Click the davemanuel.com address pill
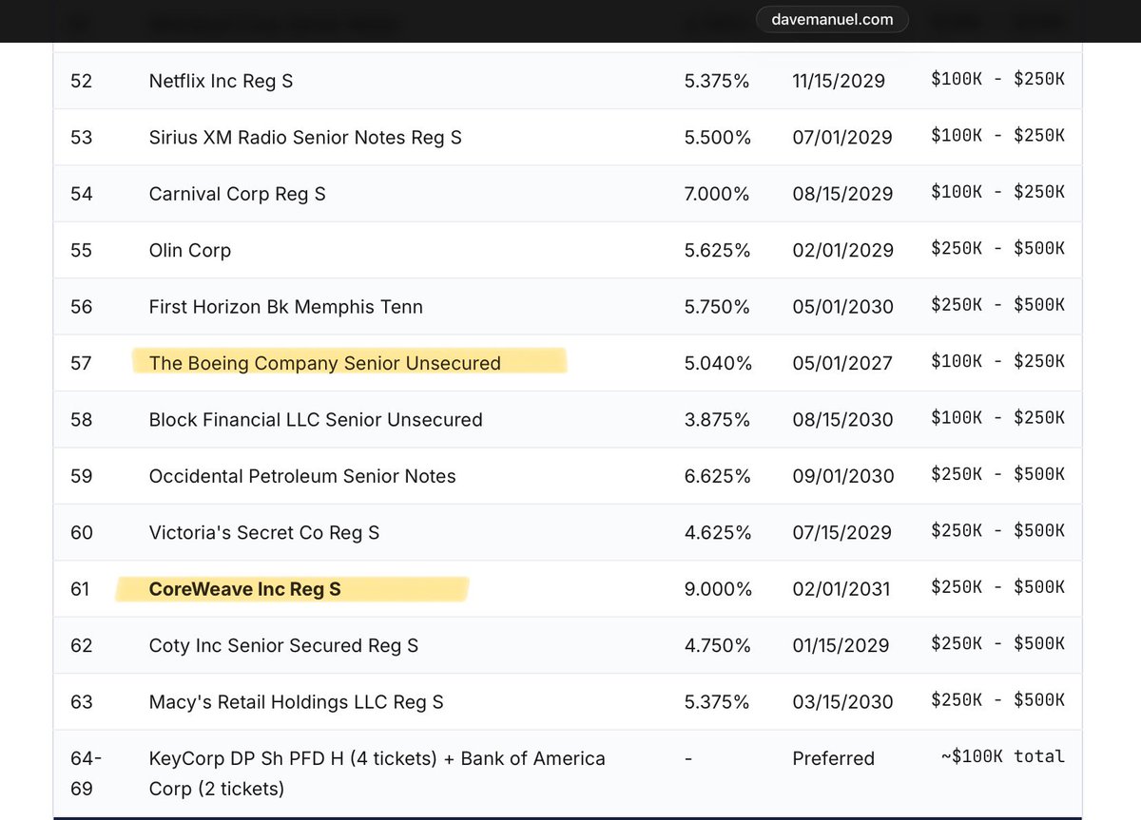1141x820 pixels. coord(831,19)
